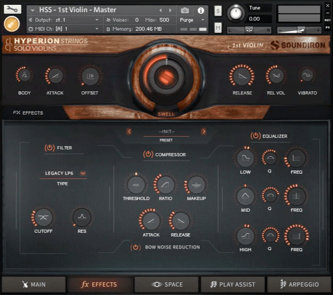
Task: Click the Offset knob
Action: (x=90, y=76)
